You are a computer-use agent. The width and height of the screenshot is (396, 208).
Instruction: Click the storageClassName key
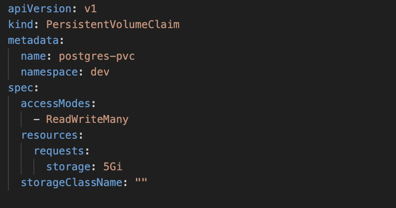tap(71, 183)
